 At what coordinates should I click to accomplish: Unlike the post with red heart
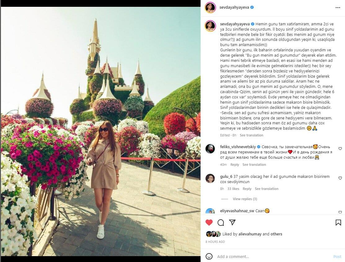(x=209, y=222)
